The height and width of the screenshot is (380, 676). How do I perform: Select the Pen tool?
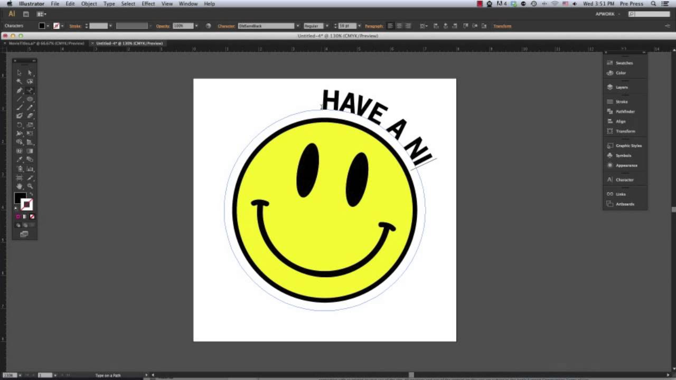(19, 90)
